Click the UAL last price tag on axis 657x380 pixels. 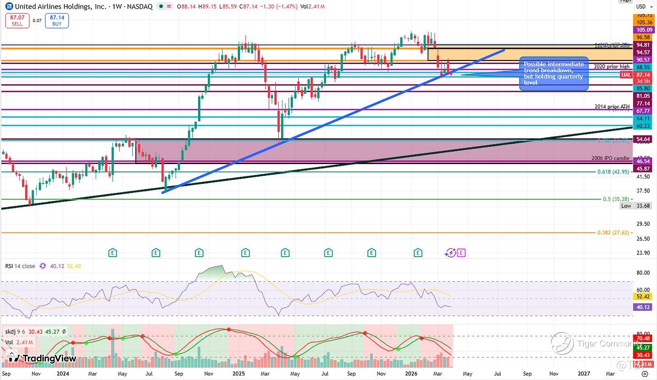click(626, 74)
